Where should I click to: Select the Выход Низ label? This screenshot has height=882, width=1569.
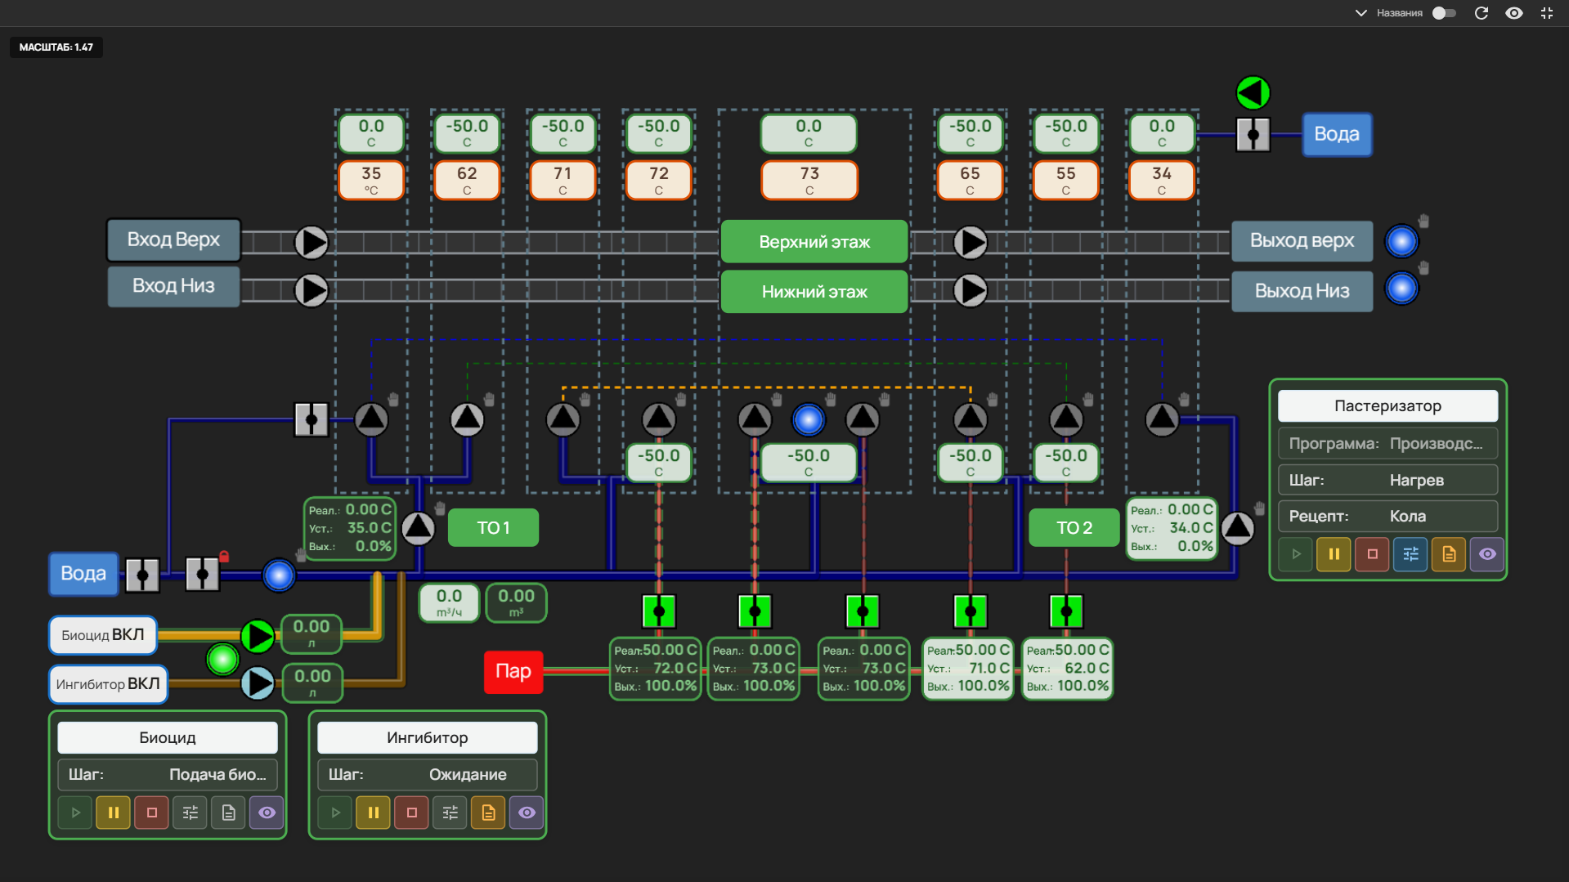[x=1302, y=291]
